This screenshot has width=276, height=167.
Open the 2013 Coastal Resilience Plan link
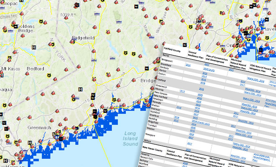[182, 91]
